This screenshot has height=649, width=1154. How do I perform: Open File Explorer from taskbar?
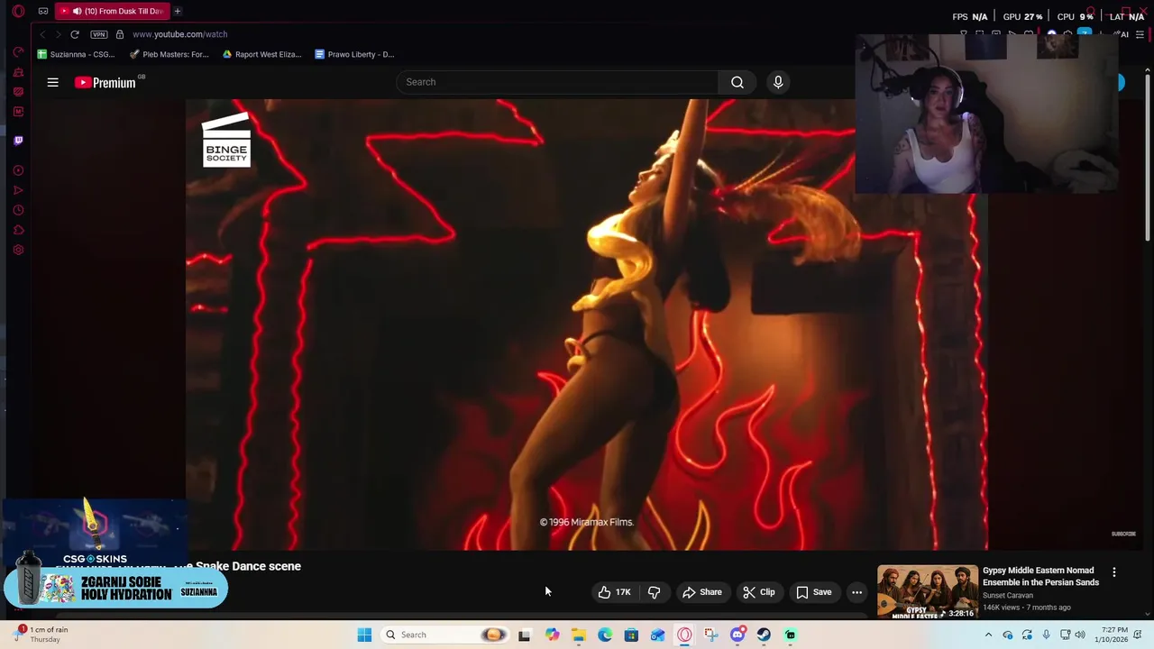coord(579,635)
